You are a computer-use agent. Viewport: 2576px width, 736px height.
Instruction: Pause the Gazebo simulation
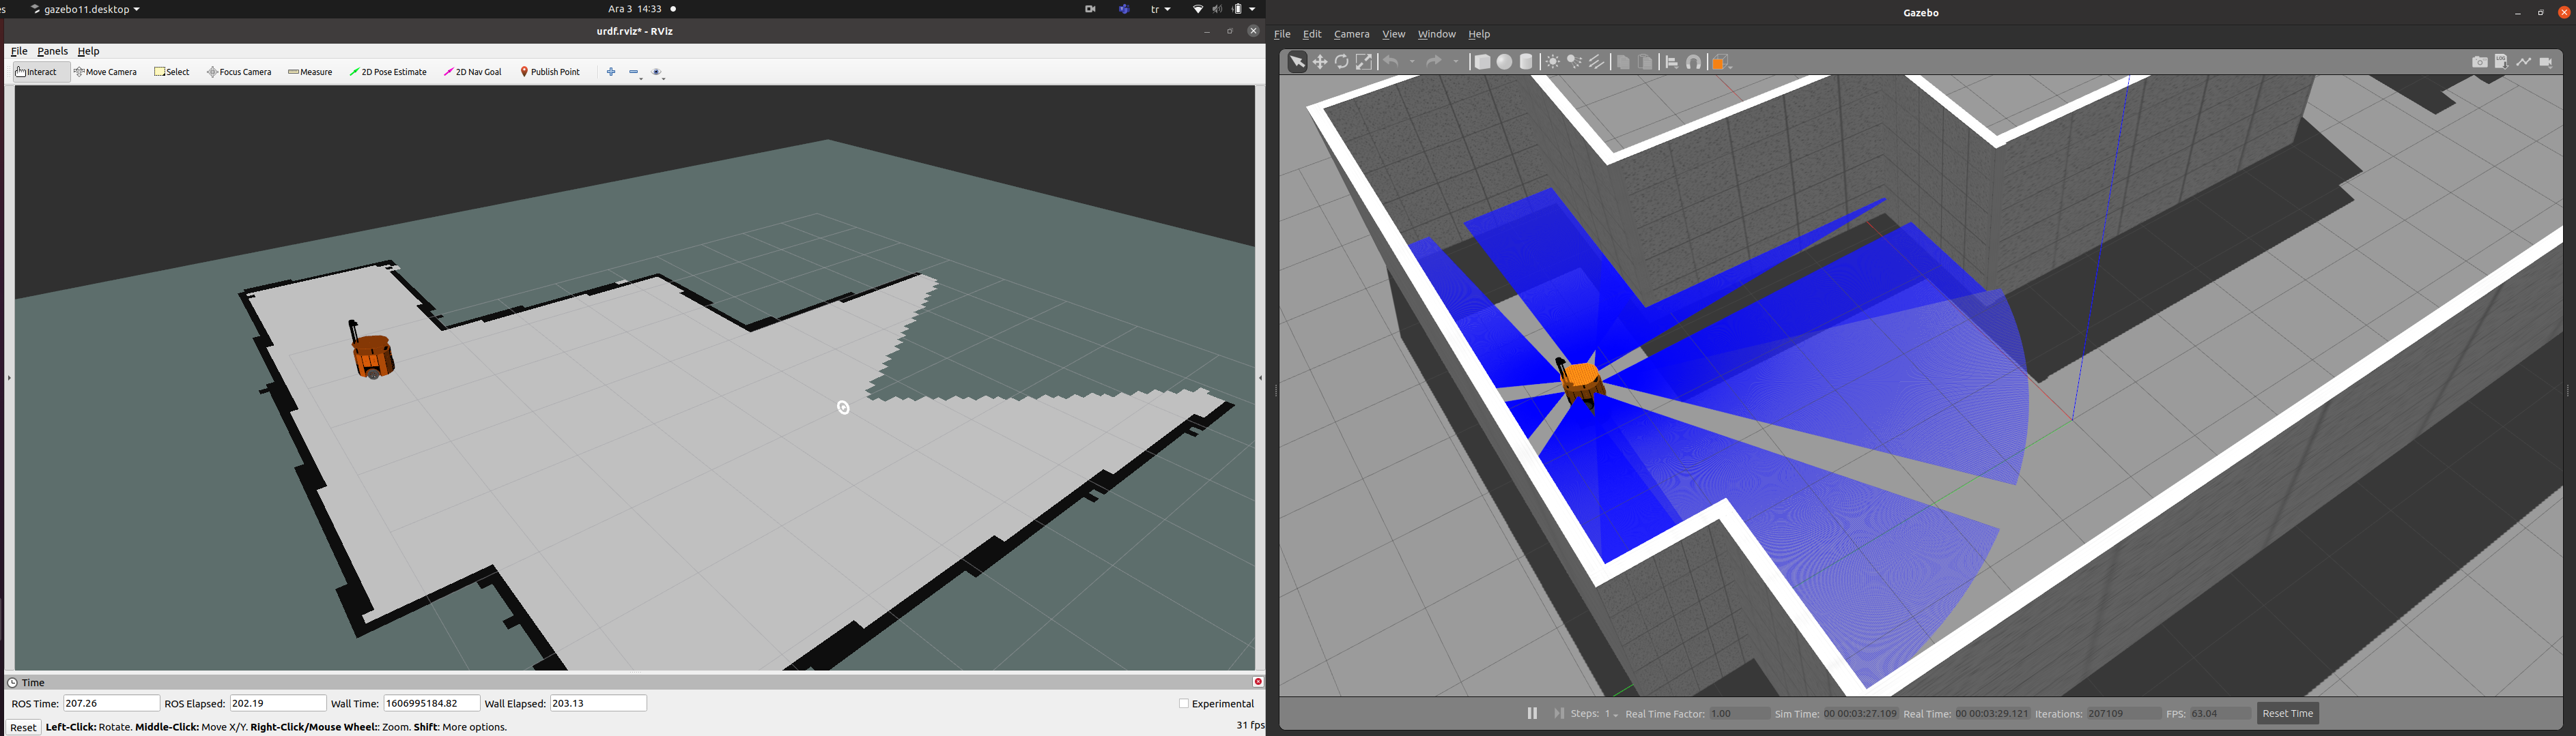(1532, 713)
